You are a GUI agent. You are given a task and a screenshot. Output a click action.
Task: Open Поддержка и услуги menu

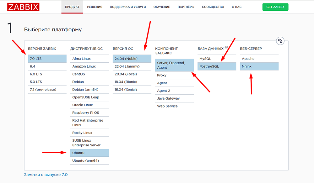[128, 7]
